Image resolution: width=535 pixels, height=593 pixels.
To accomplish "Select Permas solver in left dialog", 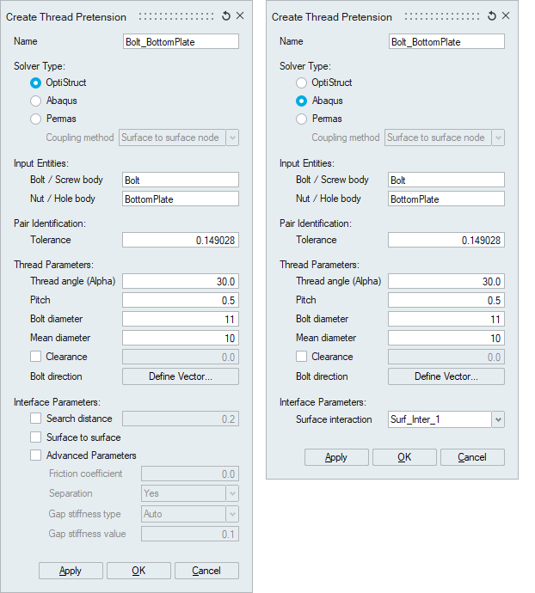I will point(35,119).
